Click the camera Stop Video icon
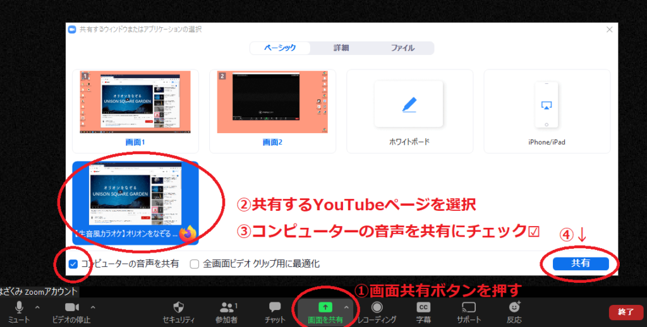This screenshot has width=647, height=327. [72, 307]
